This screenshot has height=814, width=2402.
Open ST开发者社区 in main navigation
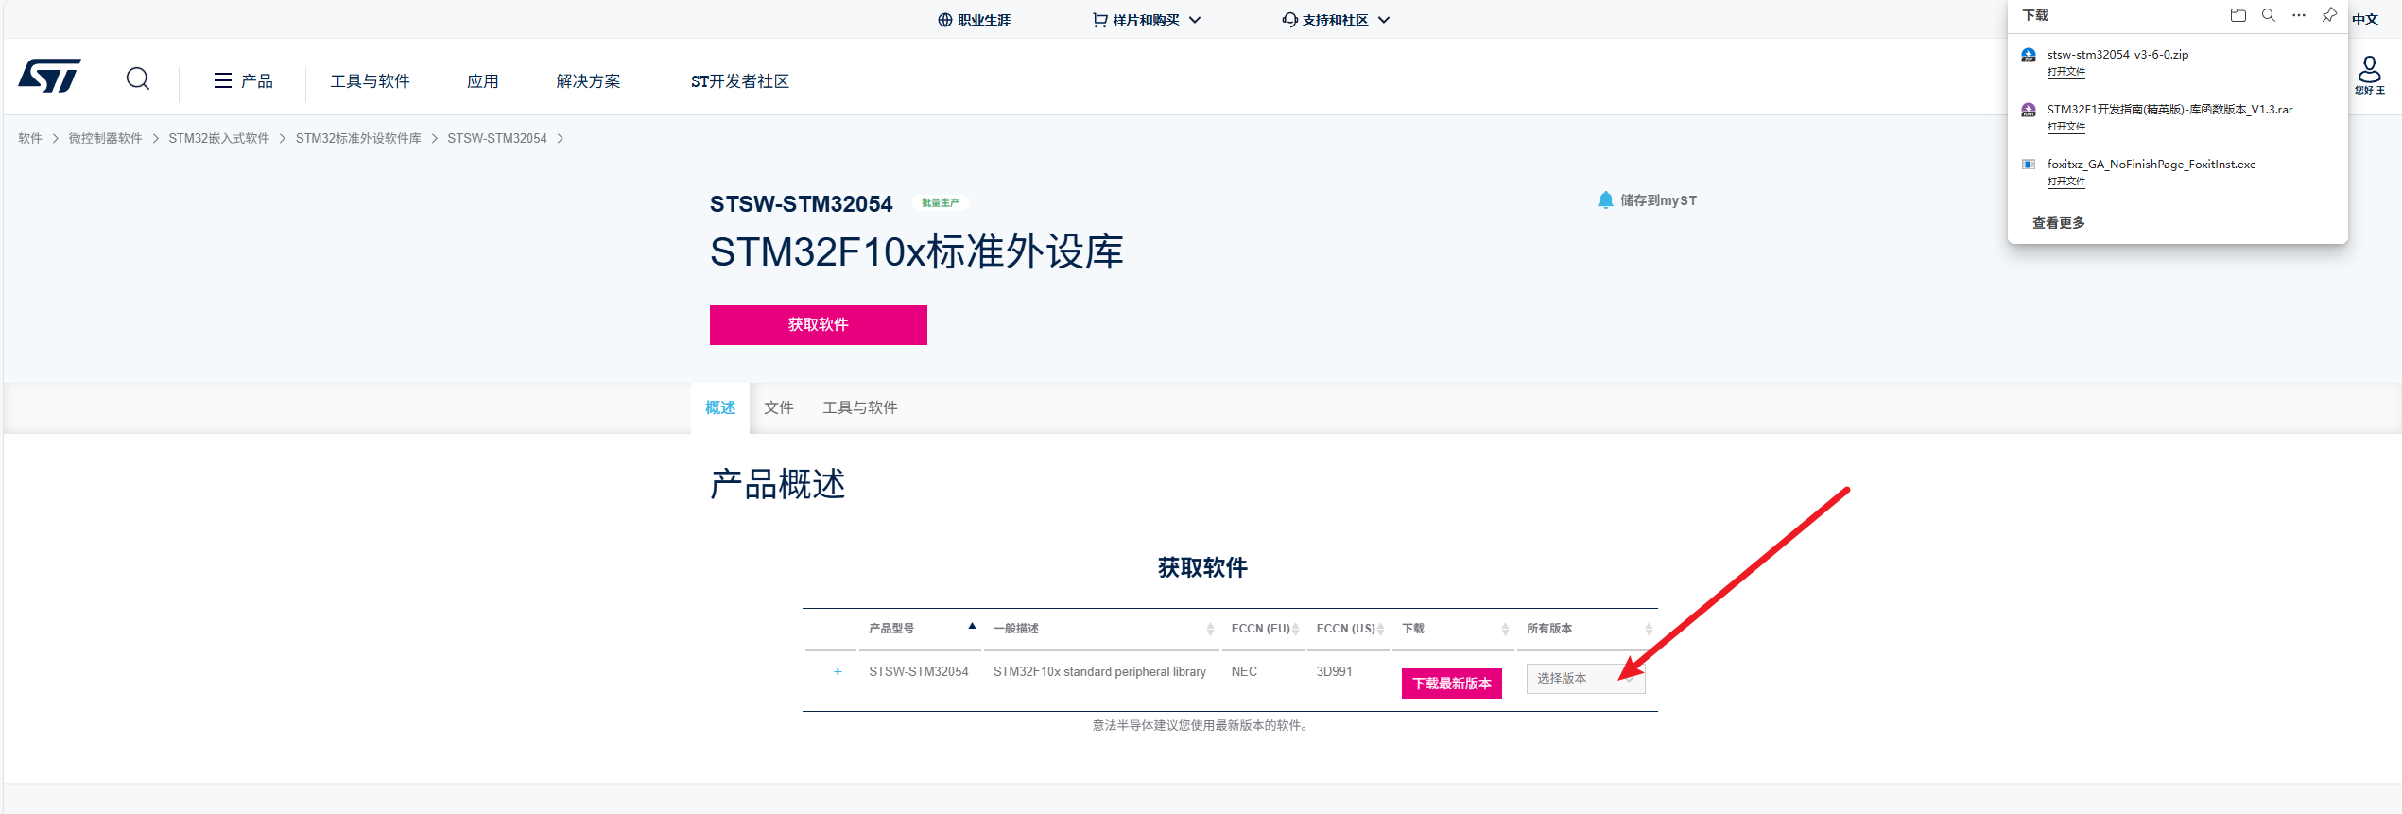point(740,81)
